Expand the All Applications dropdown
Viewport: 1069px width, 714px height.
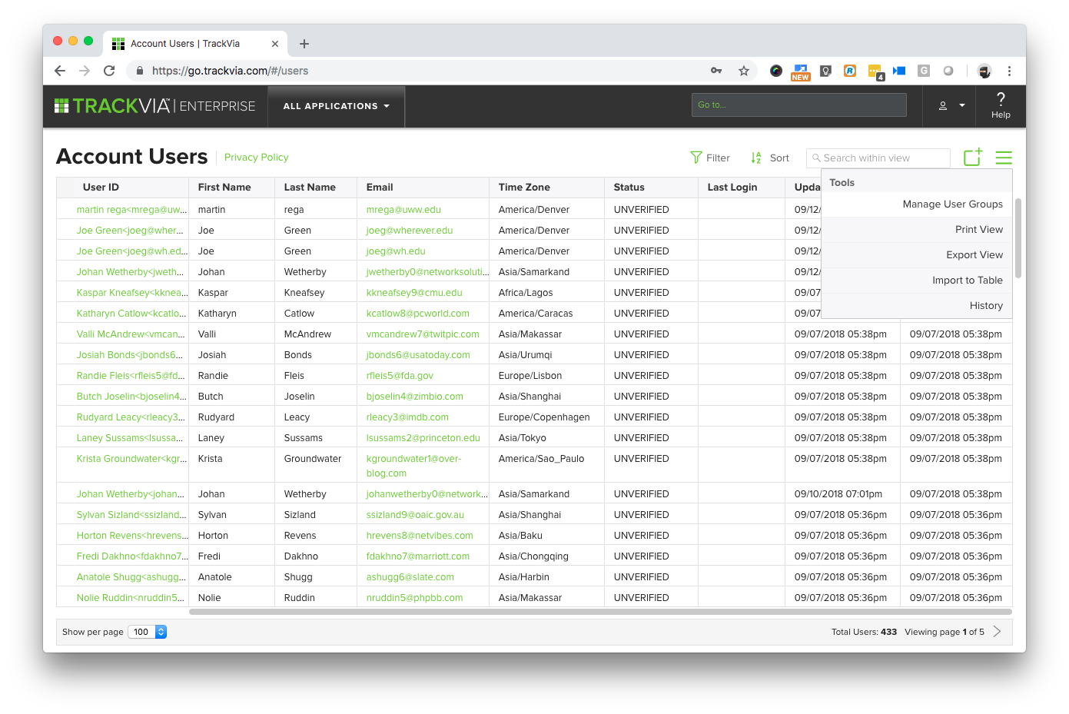[x=336, y=106]
